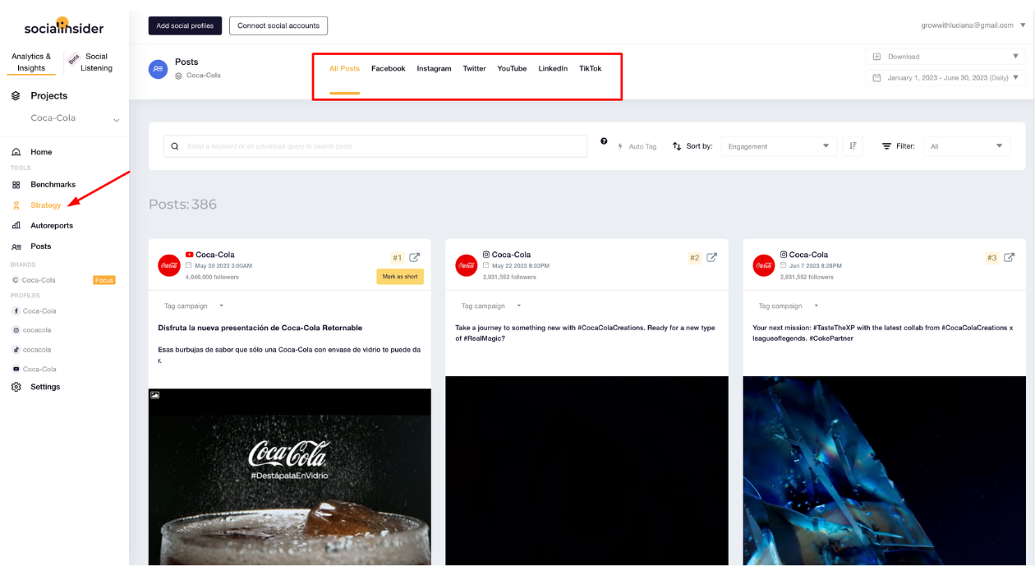Click the search magnifier icon
This screenshot has width=1035, height=575.
(175, 146)
